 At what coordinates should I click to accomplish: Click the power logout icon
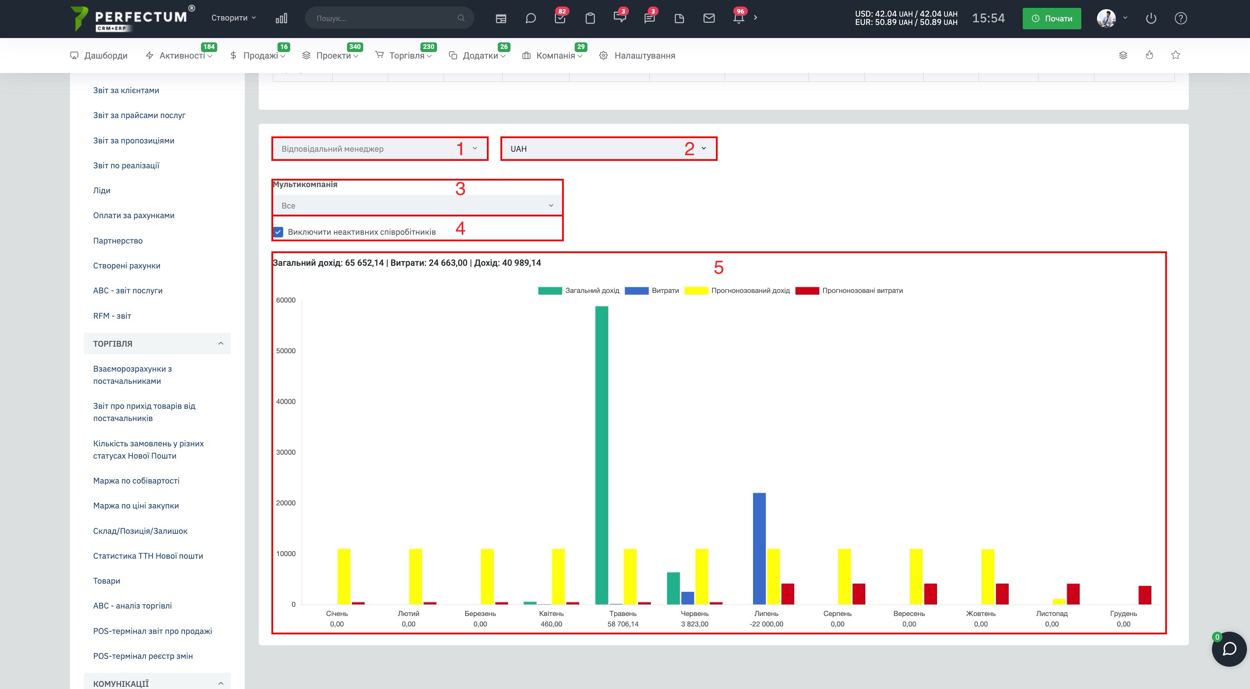1151,18
